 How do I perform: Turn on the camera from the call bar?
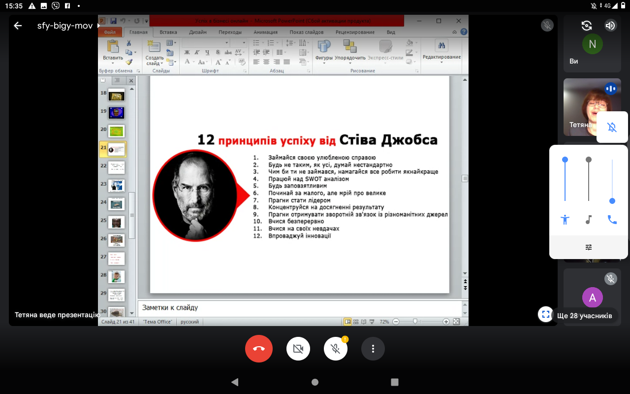point(298,349)
